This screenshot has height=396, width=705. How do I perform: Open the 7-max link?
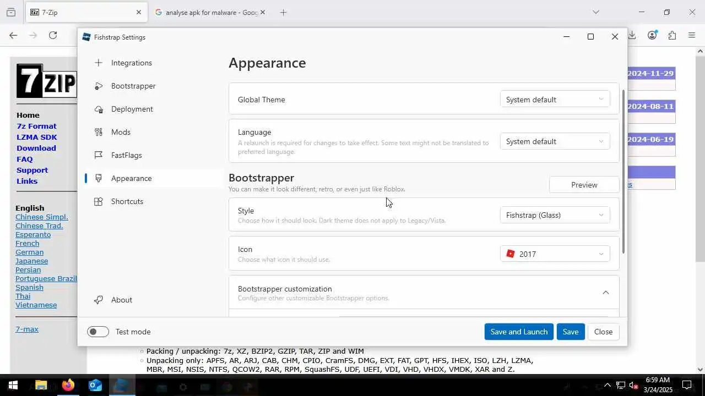point(27,329)
